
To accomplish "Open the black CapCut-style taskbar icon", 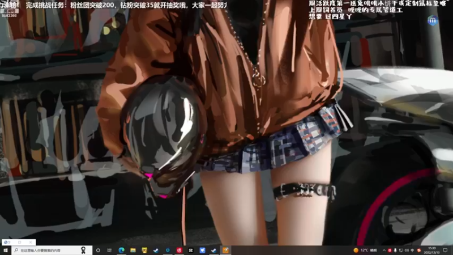I will point(191,250).
